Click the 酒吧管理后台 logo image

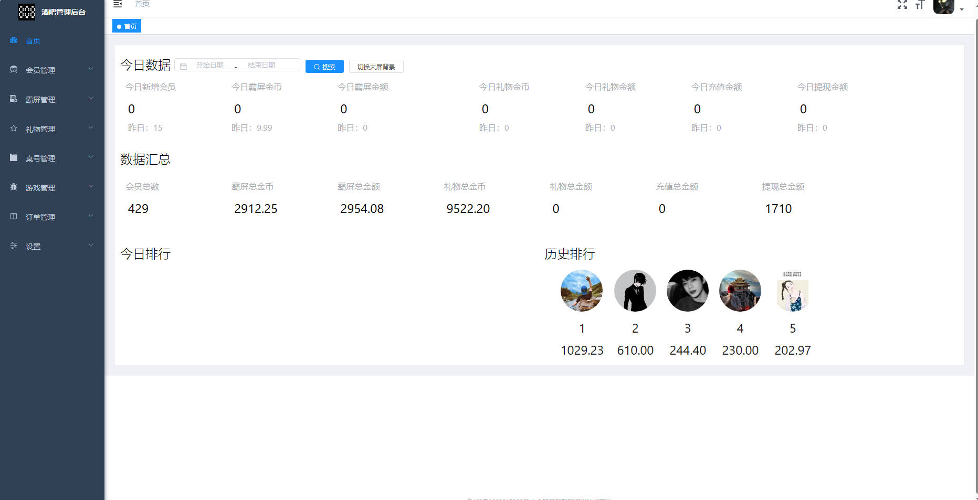click(27, 12)
